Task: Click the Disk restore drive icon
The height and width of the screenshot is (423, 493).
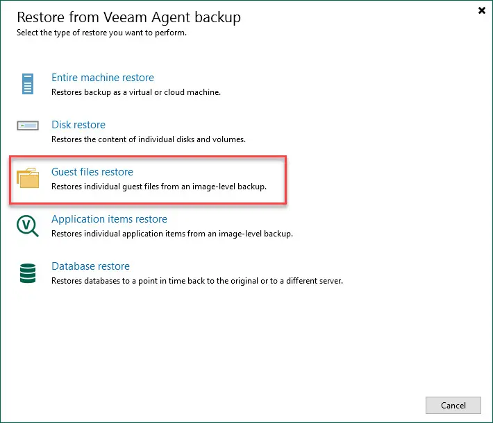Action: pyautogui.click(x=28, y=126)
